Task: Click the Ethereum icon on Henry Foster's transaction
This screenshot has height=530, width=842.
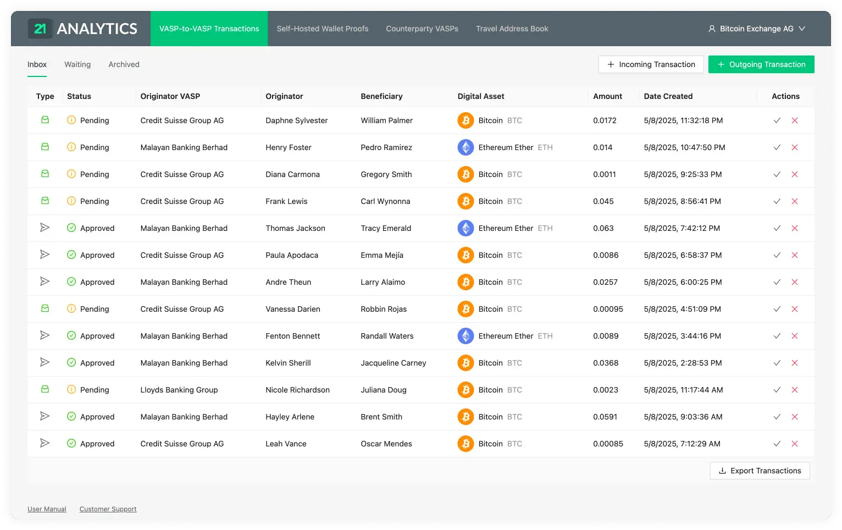Action: (466, 147)
